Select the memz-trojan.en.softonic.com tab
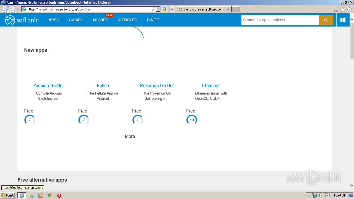 coord(203,9)
